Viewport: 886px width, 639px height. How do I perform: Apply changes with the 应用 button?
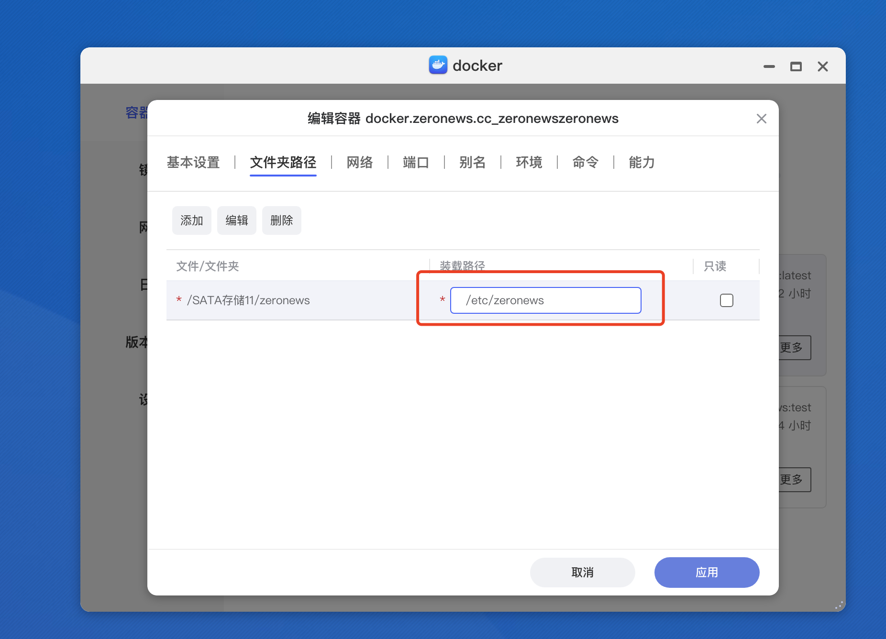[x=707, y=573]
